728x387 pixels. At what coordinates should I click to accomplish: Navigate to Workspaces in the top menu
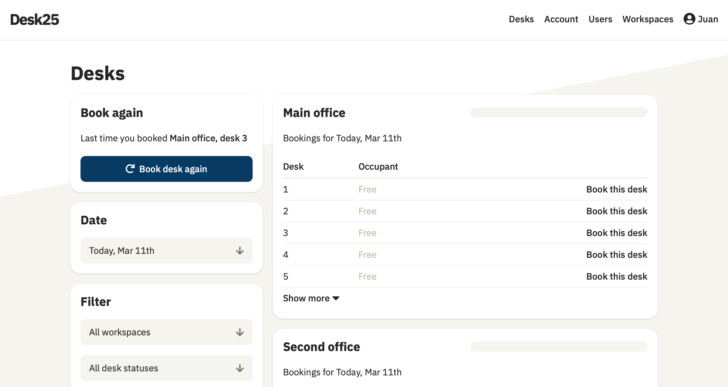click(648, 19)
